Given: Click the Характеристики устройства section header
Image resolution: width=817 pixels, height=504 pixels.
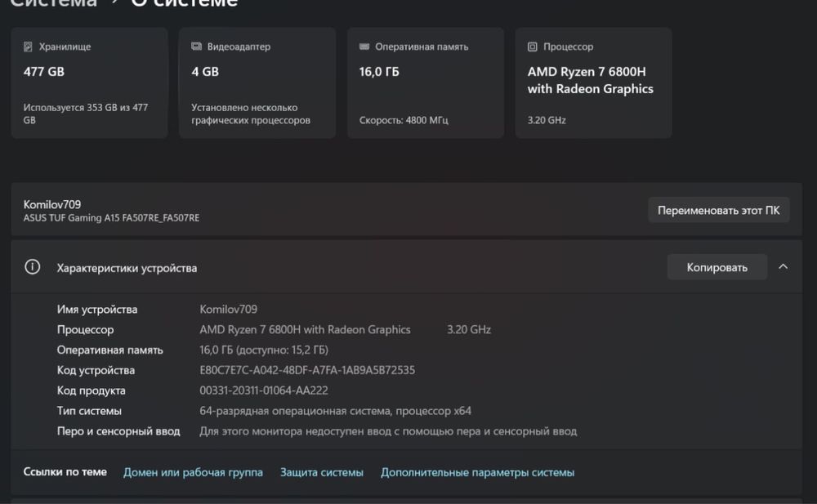Looking at the screenshot, I should click(127, 268).
